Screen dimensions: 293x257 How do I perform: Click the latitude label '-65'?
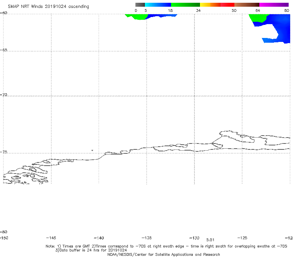pyautogui.click(x=4, y=50)
